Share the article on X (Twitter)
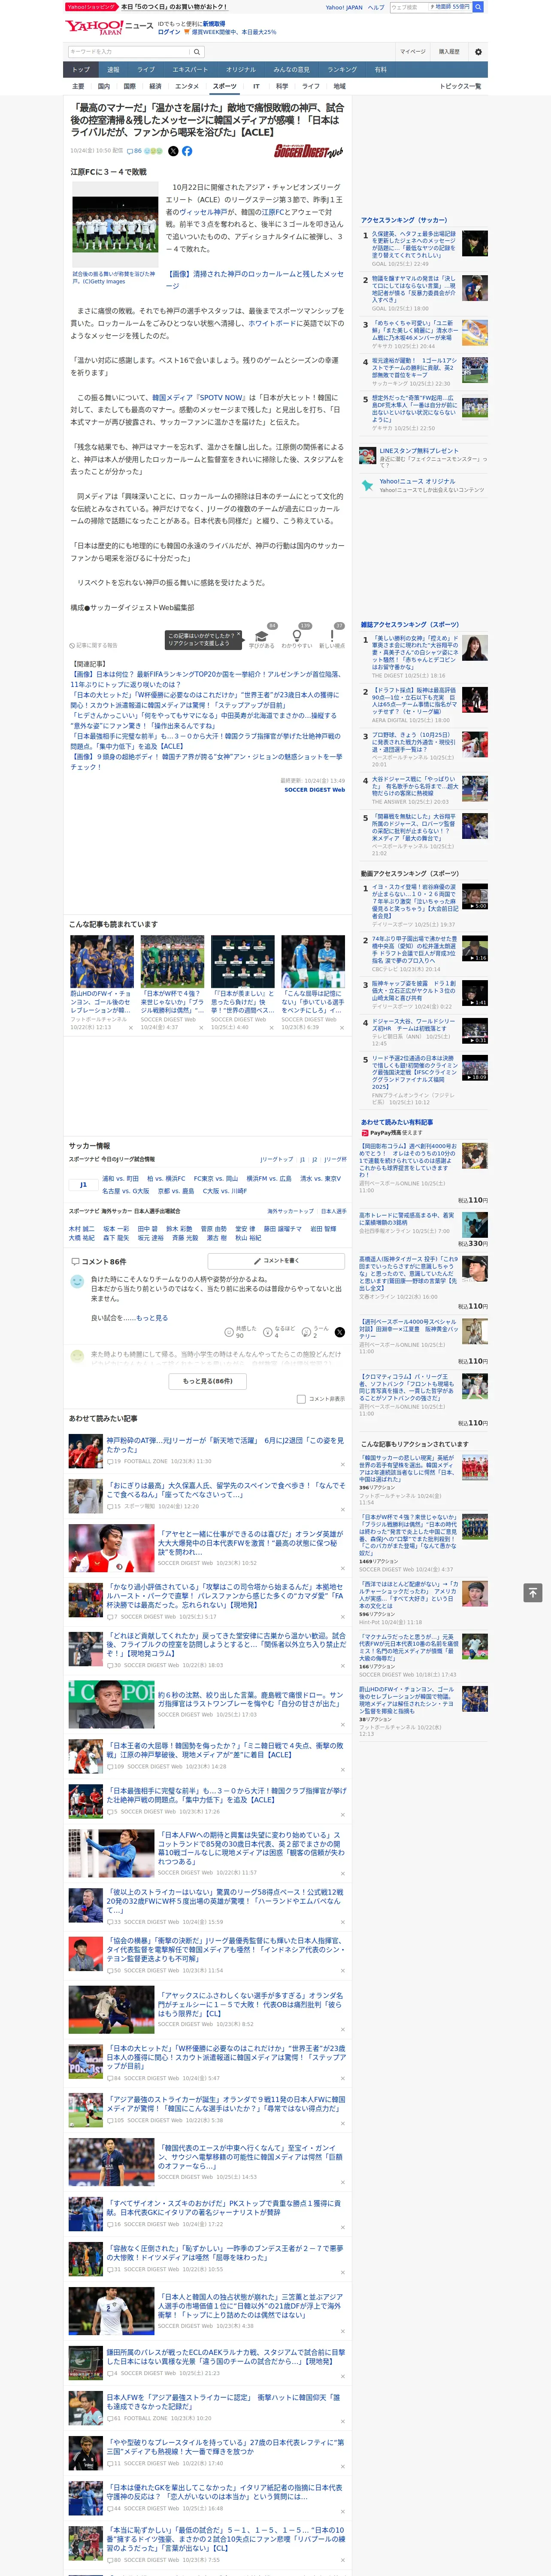 coord(172,151)
